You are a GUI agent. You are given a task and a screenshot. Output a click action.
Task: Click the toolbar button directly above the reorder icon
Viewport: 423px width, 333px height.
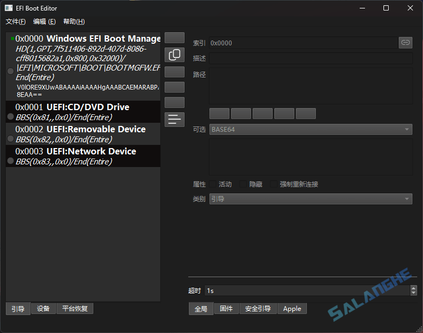pyautogui.click(x=175, y=102)
